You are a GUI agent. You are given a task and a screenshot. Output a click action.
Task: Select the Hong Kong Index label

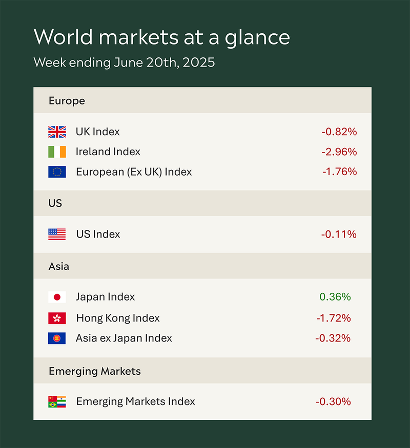click(x=118, y=318)
